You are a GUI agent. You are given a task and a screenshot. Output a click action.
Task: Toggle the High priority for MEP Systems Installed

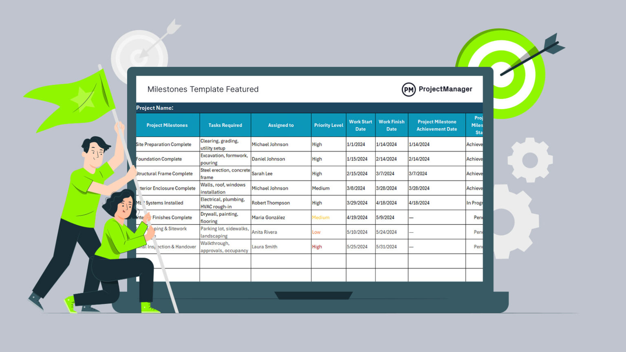point(317,202)
